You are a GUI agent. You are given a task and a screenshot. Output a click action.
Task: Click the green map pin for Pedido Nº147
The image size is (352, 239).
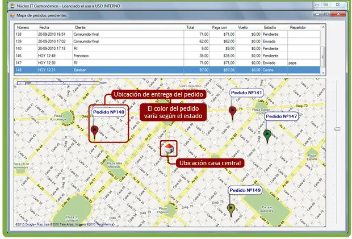267,135
